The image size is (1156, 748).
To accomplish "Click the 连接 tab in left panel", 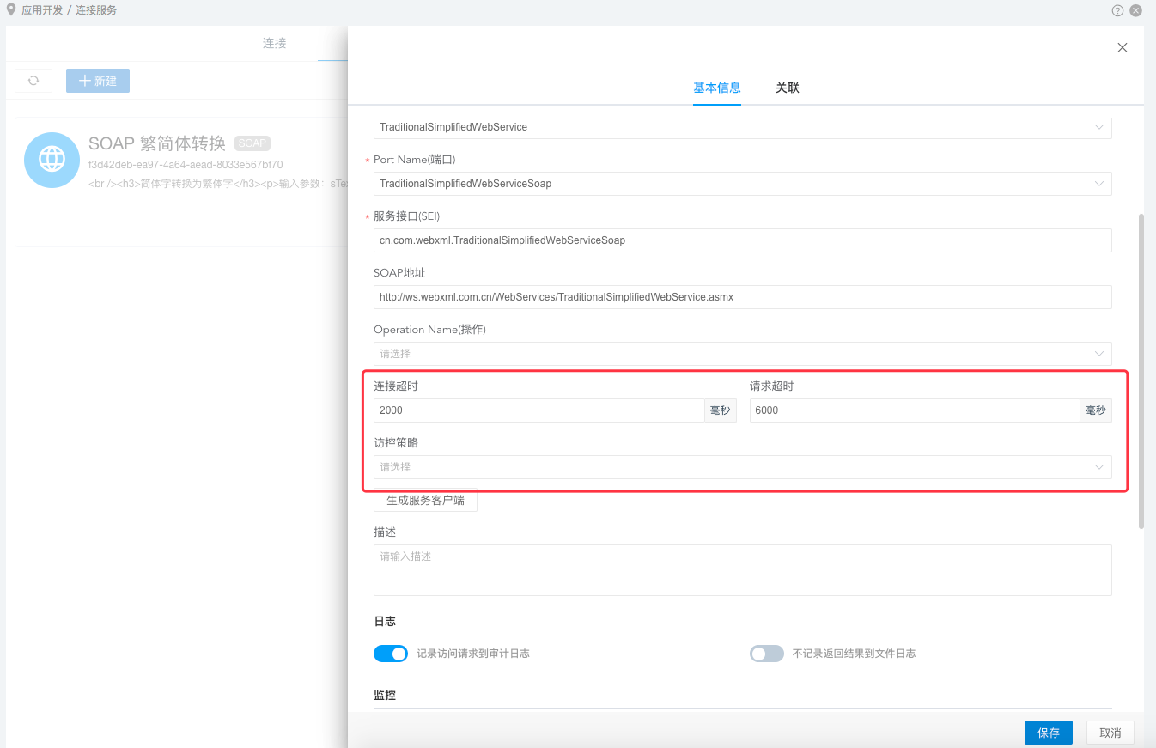I will pos(274,42).
